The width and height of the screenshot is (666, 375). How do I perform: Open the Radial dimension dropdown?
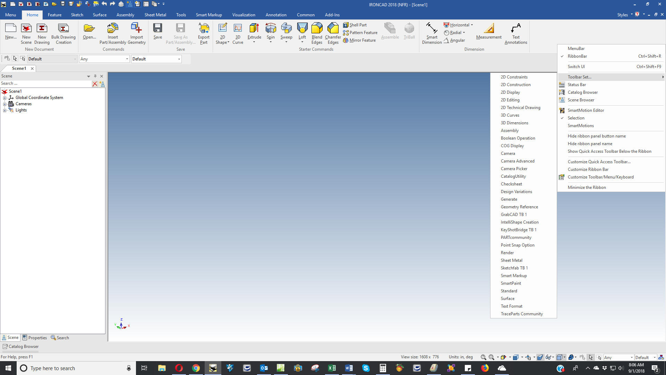click(464, 33)
